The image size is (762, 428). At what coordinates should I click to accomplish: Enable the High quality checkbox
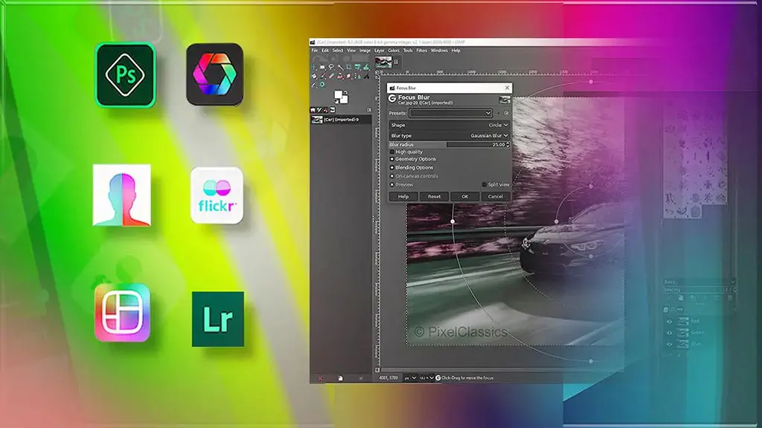point(392,152)
